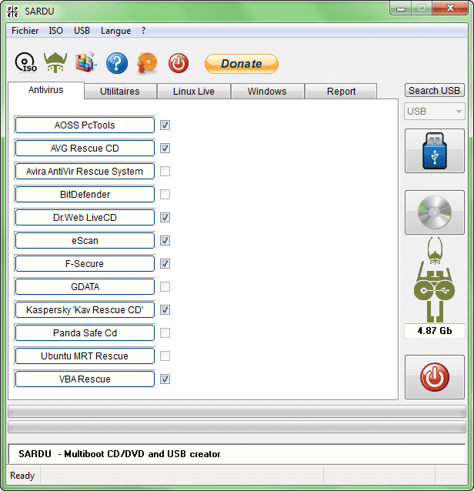Click the orange disc burn toolbar icon
474x491 pixels.
147,63
